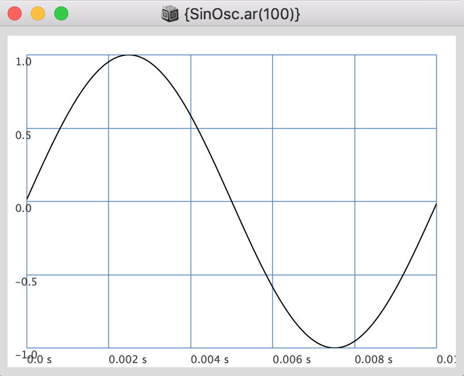Click the SuperCollider cube icon in title bar
Viewport: 464px width, 376px height.
tap(169, 13)
